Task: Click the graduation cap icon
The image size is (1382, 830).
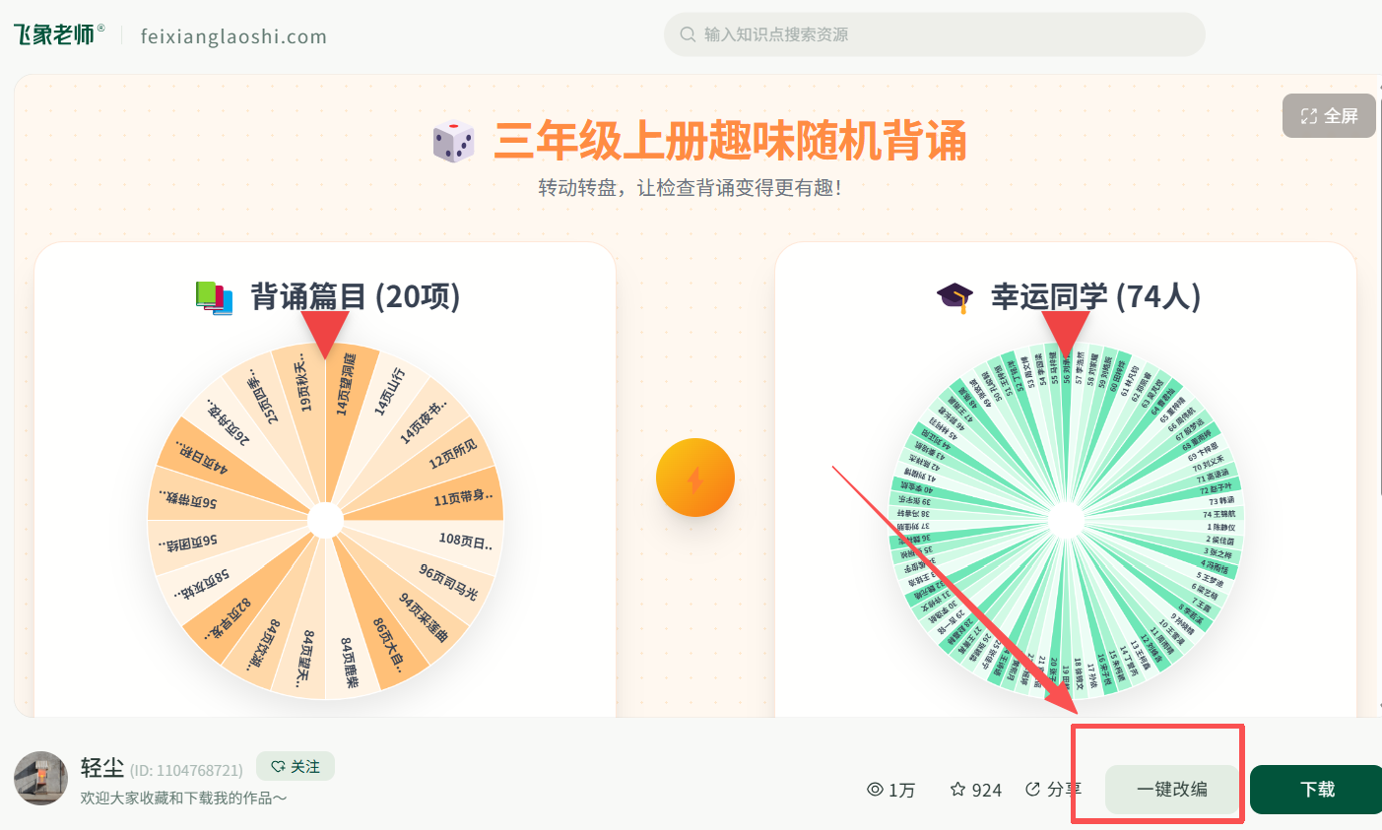Action: tap(954, 297)
